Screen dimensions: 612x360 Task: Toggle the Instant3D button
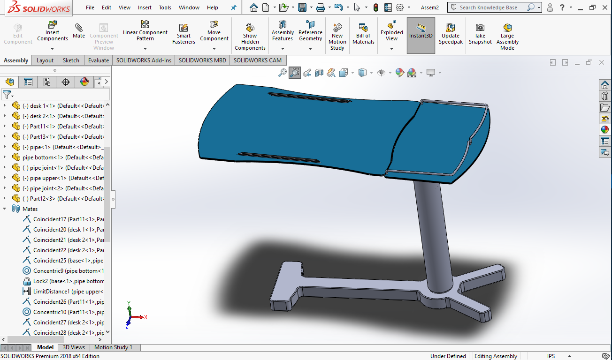coord(421,36)
